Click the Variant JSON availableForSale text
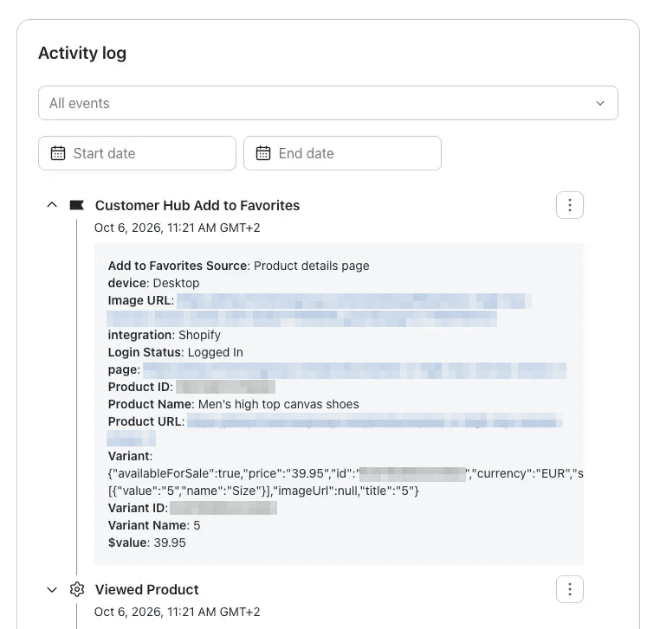This screenshot has height=629, width=660. tap(345, 482)
